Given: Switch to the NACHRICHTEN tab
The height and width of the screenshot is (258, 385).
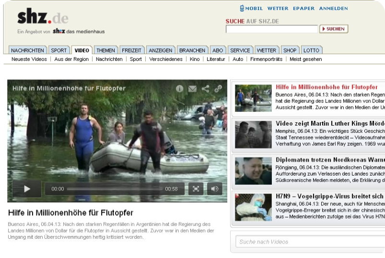Looking at the screenshot, I should tap(27, 50).
